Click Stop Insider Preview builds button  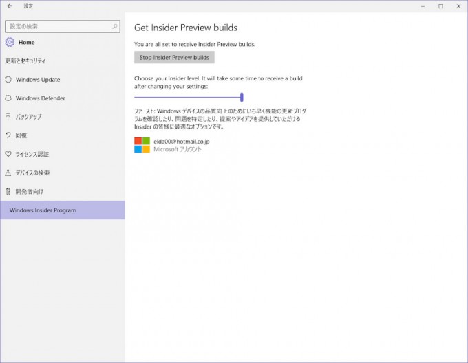(174, 57)
